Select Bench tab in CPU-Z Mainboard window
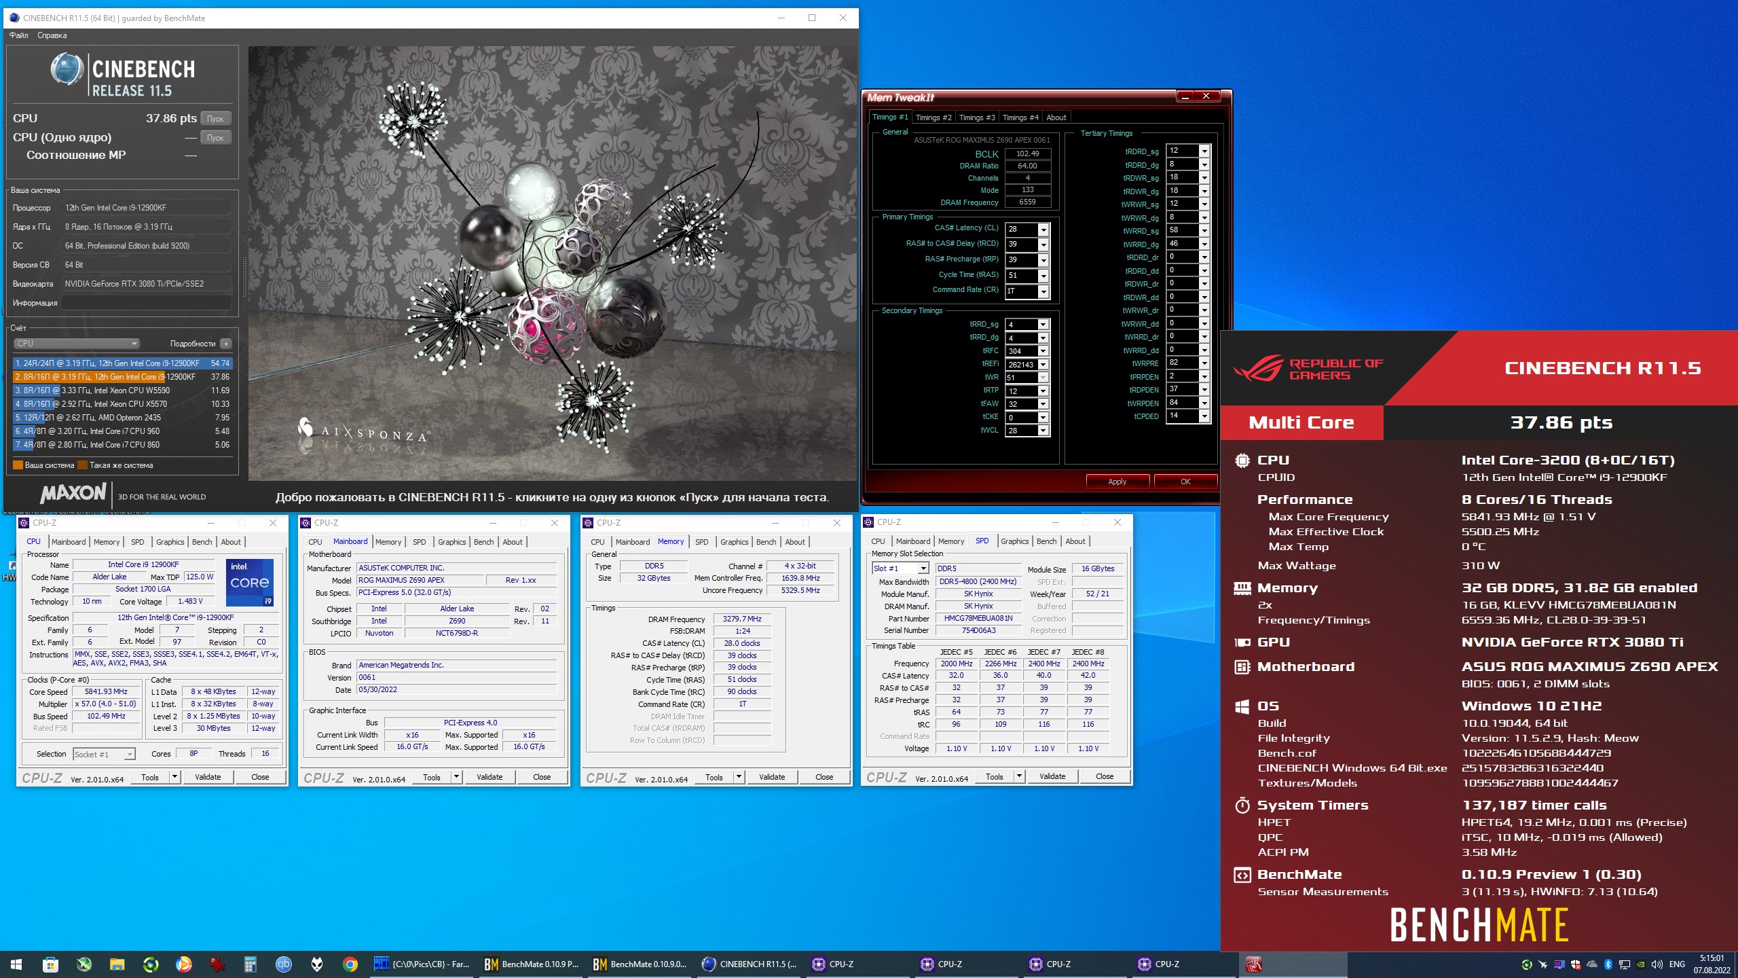The width and height of the screenshot is (1738, 978). click(x=484, y=542)
